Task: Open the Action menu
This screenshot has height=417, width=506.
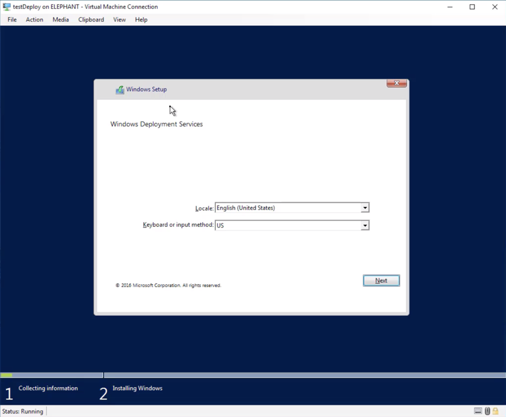Action: pos(35,20)
